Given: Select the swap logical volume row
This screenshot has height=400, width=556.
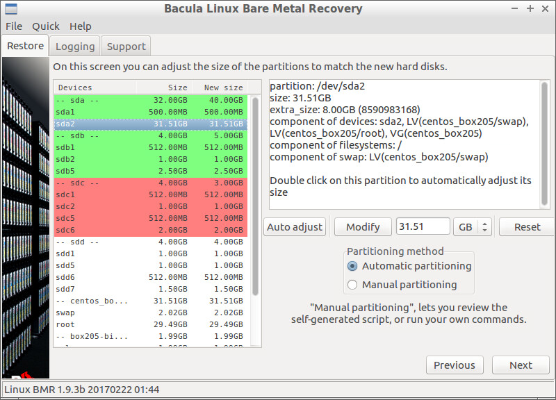Looking at the screenshot, I should pyautogui.click(x=151, y=312).
